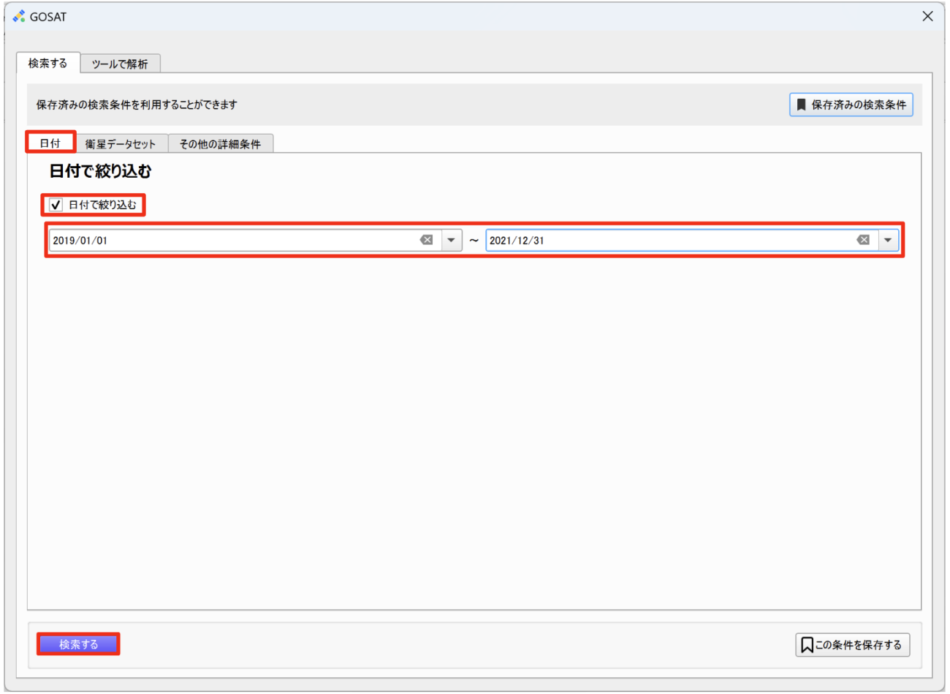Focus the end date input field
Image resolution: width=950 pixels, height=694 pixels.
click(669, 240)
